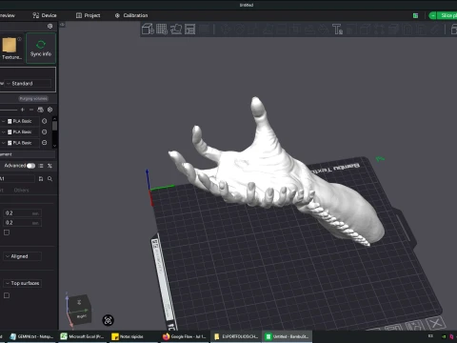
Task: Collapse the sidebar with the small arrow icon
Action: coord(63,25)
